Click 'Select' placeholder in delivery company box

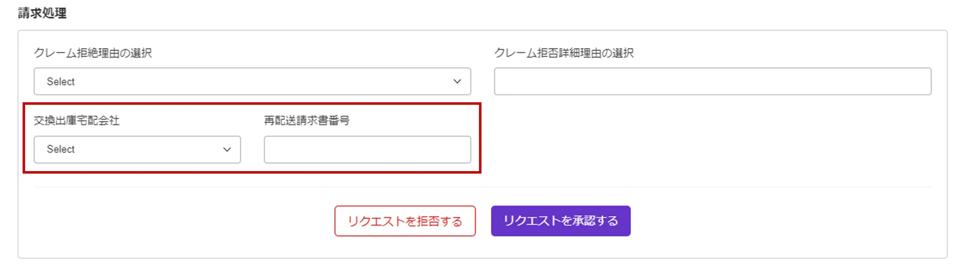click(61, 149)
